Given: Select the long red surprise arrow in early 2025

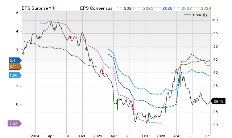Looking at the screenshot, I should coord(103,70).
